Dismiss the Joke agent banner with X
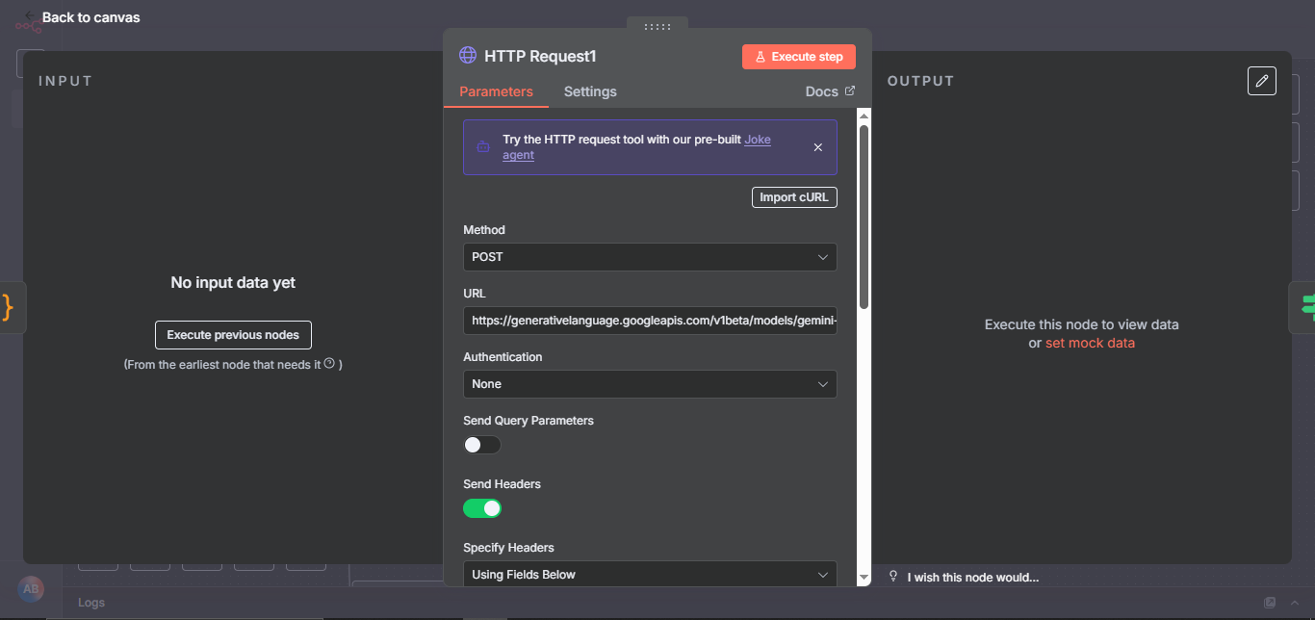This screenshot has width=1315, height=620. pos(817,147)
